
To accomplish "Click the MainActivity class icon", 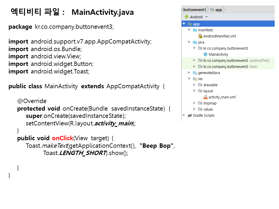I will (x=205, y=55).
